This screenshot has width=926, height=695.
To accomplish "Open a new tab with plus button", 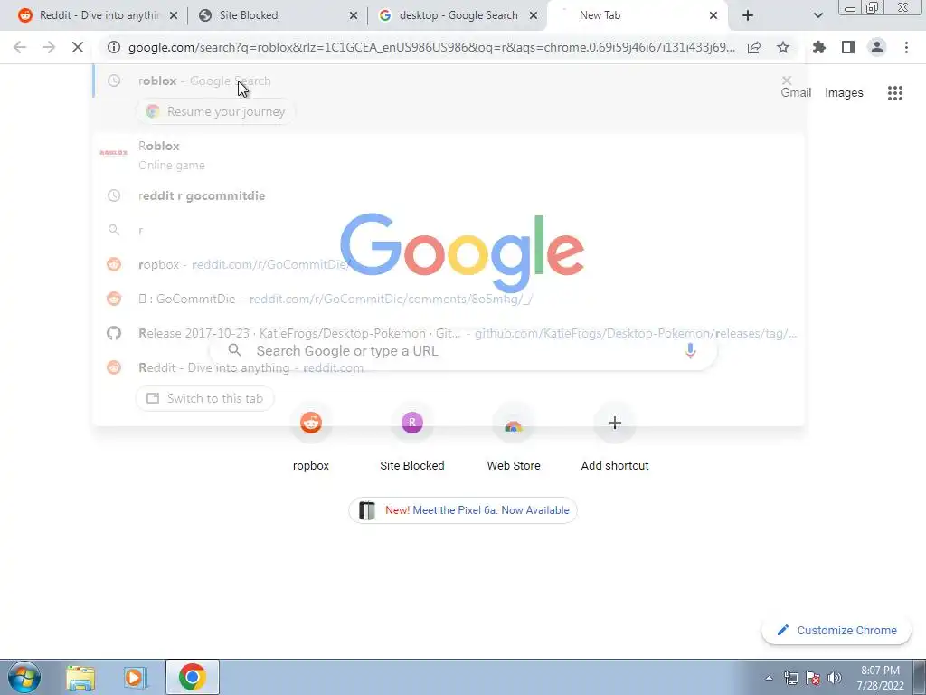I will point(748,15).
